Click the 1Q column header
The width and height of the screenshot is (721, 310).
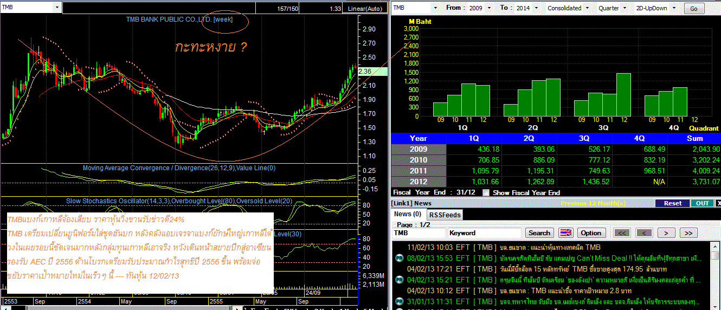474,138
